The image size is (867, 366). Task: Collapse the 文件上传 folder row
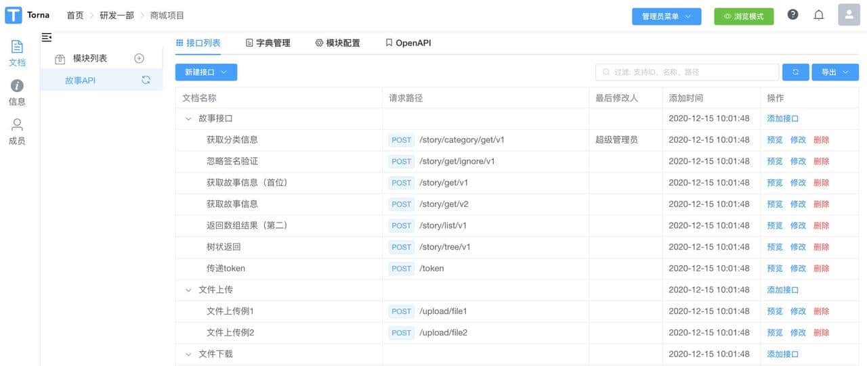(x=188, y=290)
